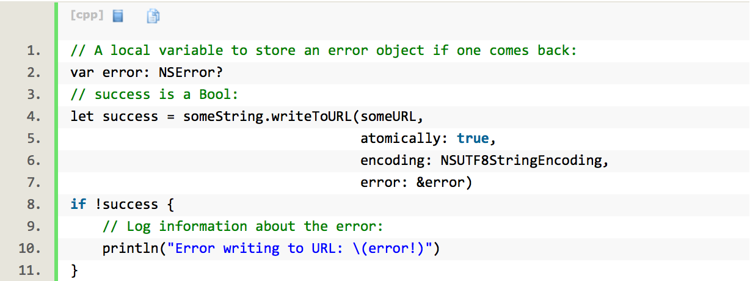Click the copy code icon
Image resolution: width=750 pixels, height=281 pixels.
pos(153,16)
